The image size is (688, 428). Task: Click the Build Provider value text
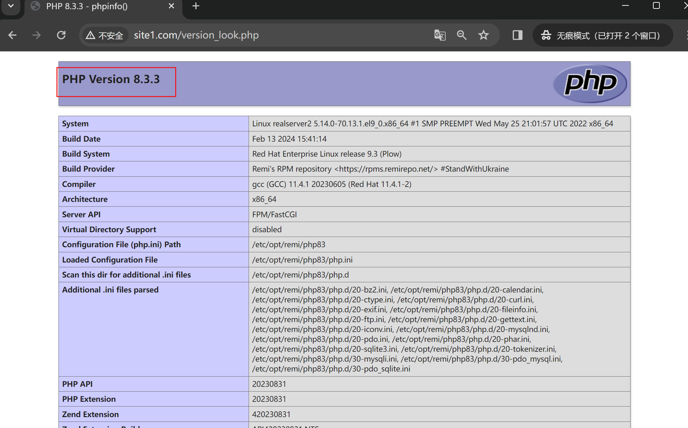point(380,169)
